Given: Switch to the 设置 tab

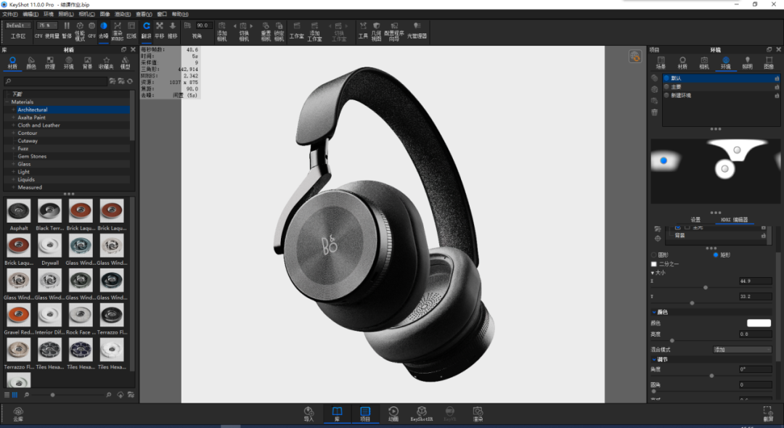Looking at the screenshot, I should [x=695, y=220].
